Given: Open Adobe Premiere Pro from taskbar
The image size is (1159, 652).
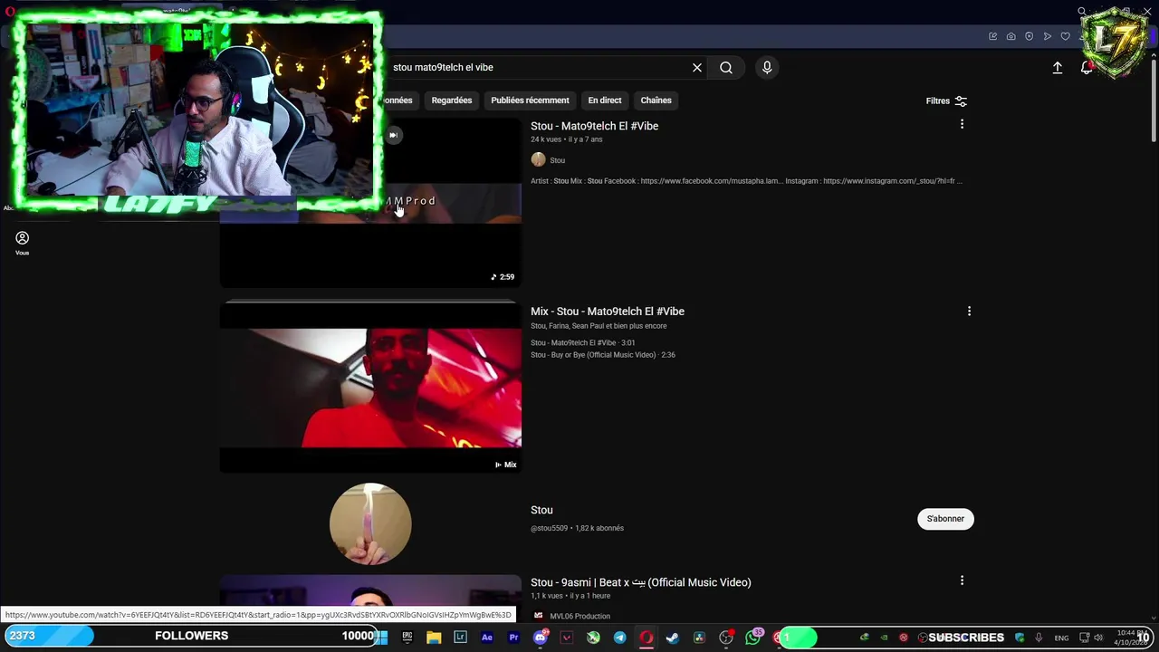Looking at the screenshot, I should pos(513,638).
